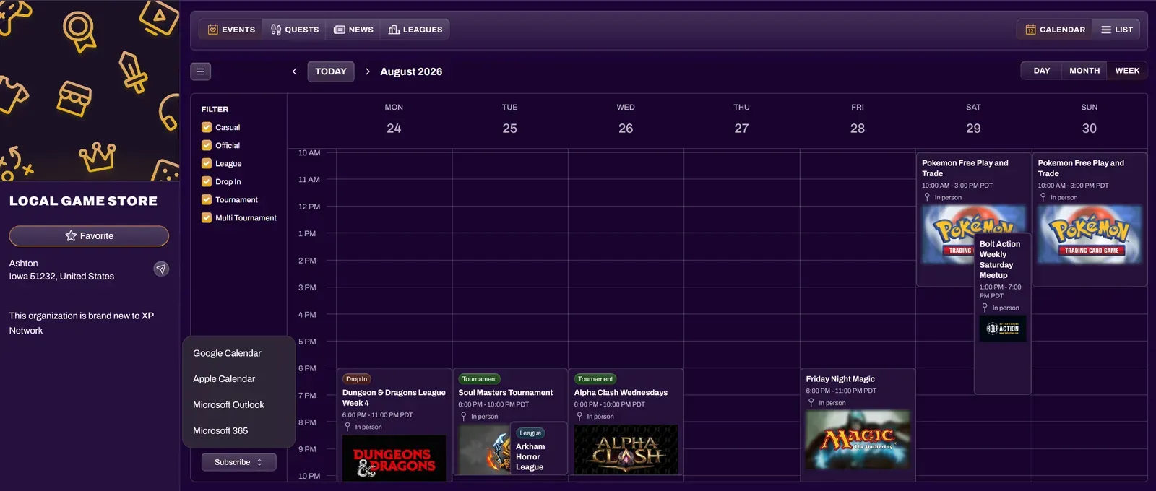Open the News tab

click(x=353, y=30)
